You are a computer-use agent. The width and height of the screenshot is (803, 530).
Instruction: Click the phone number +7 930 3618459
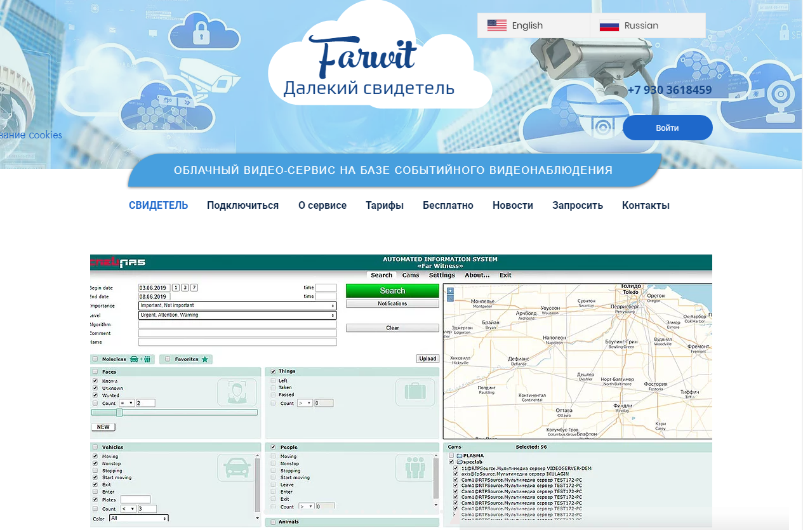point(670,90)
